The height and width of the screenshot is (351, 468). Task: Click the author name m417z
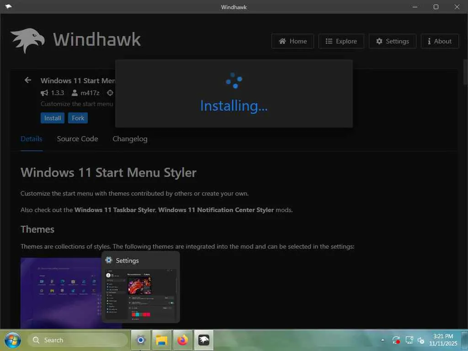tap(90, 93)
